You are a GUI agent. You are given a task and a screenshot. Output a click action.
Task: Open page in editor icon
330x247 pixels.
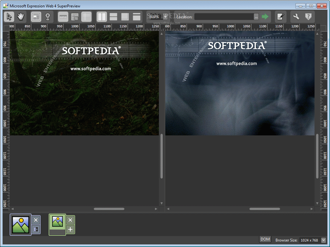tap(281, 17)
